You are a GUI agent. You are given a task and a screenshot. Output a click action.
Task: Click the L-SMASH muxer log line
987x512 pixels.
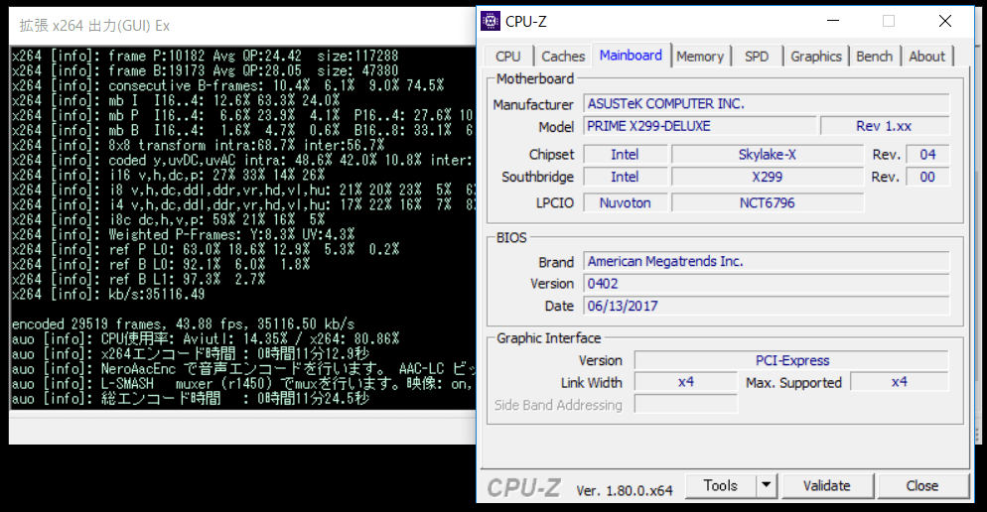(x=243, y=384)
